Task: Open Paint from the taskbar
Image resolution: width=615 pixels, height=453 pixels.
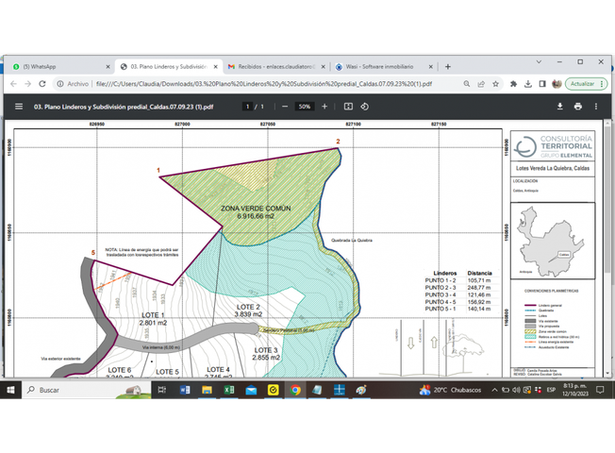Action: [x=361, y=390]
